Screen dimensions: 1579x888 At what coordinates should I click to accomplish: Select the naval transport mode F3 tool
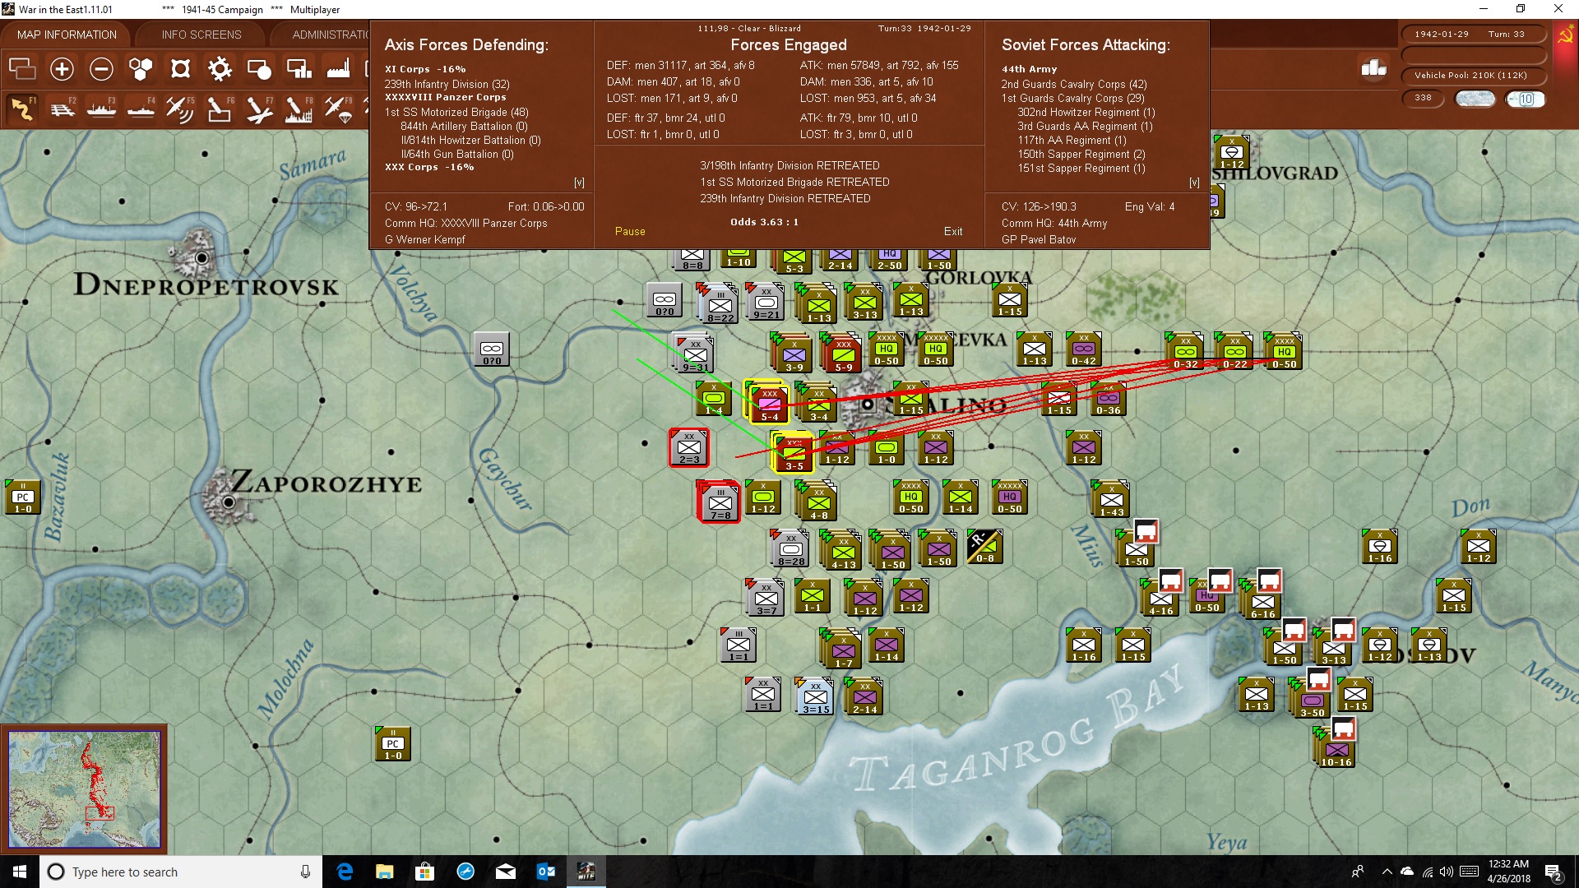pyautogui.click(x=102, y=109)
